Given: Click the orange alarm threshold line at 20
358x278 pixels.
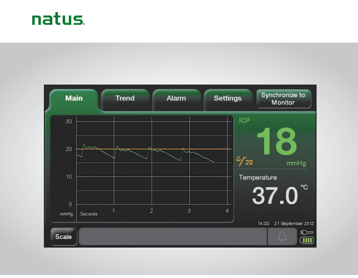Looking at the screenshot, I should tap(153, 149).
